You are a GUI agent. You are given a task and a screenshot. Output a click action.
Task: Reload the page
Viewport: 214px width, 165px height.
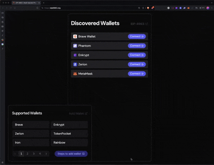coord(11,8)
